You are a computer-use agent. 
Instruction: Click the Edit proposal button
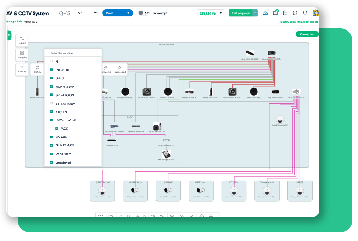pos(241,13)
